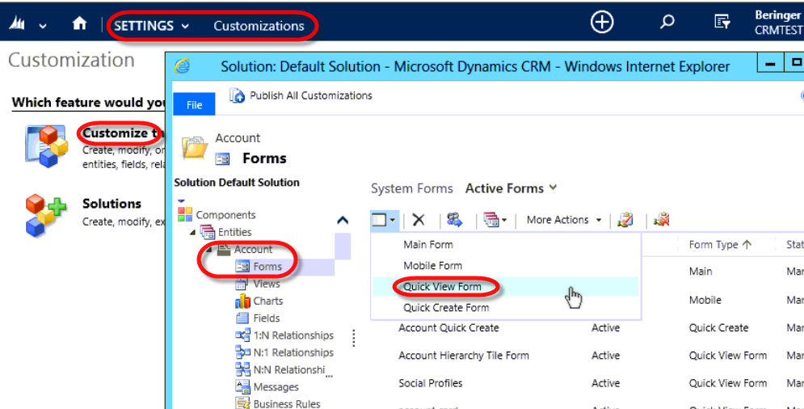Select Fields under Account in tree
Screen dimensions: 804x409
click(x=267, y=318)
